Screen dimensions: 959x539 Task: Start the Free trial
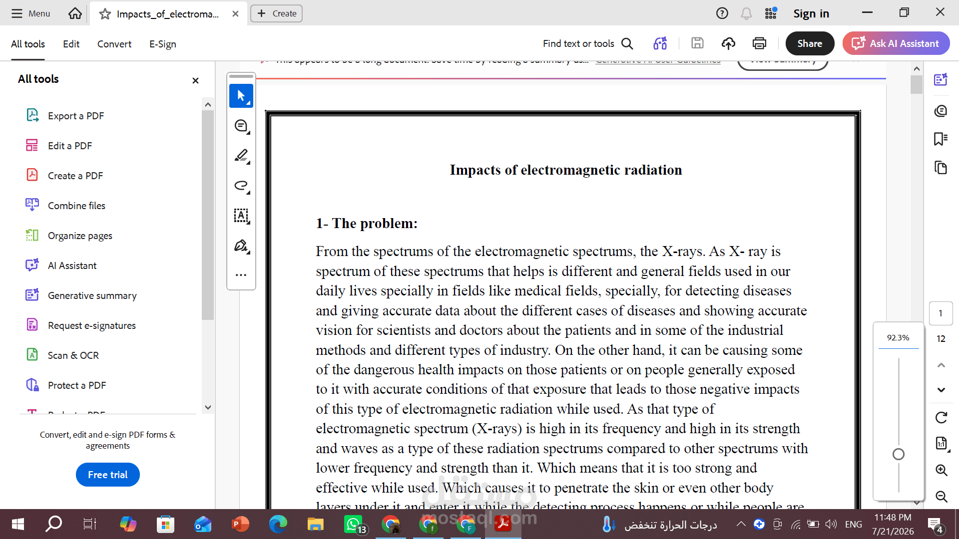tap(108, 475)
